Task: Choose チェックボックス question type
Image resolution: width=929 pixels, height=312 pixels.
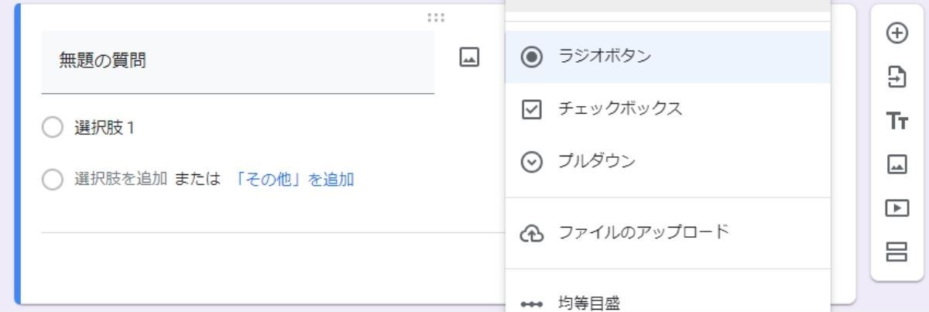Action: pyautogui.click(x=619, y=109)
